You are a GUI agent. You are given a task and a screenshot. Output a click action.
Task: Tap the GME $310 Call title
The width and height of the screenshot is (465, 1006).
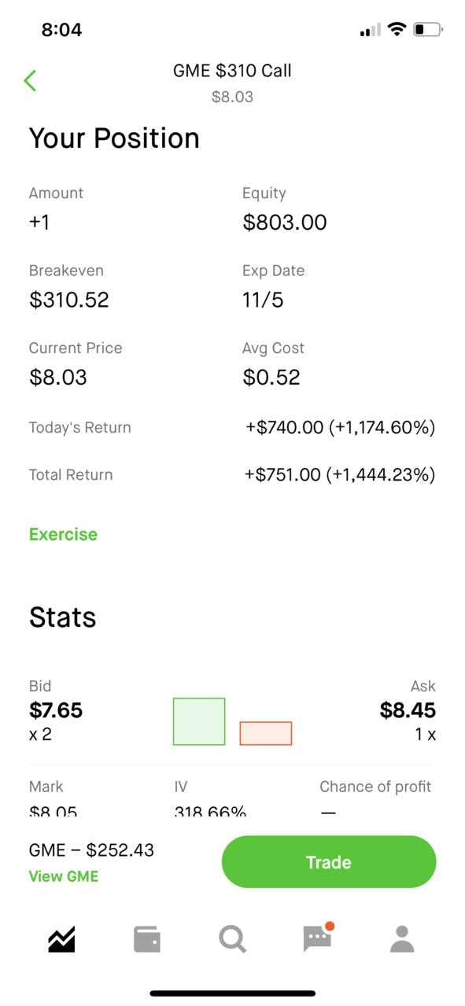232,71
